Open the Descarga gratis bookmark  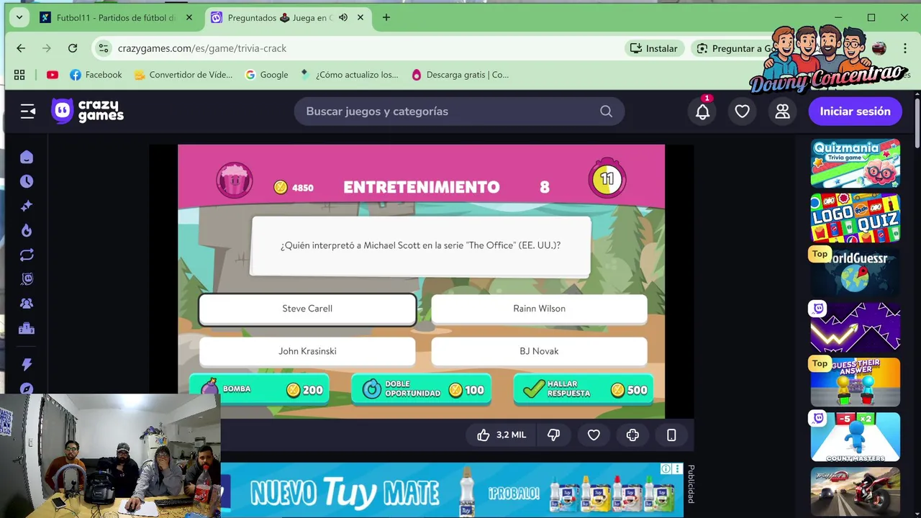click(x=460, y=75)
